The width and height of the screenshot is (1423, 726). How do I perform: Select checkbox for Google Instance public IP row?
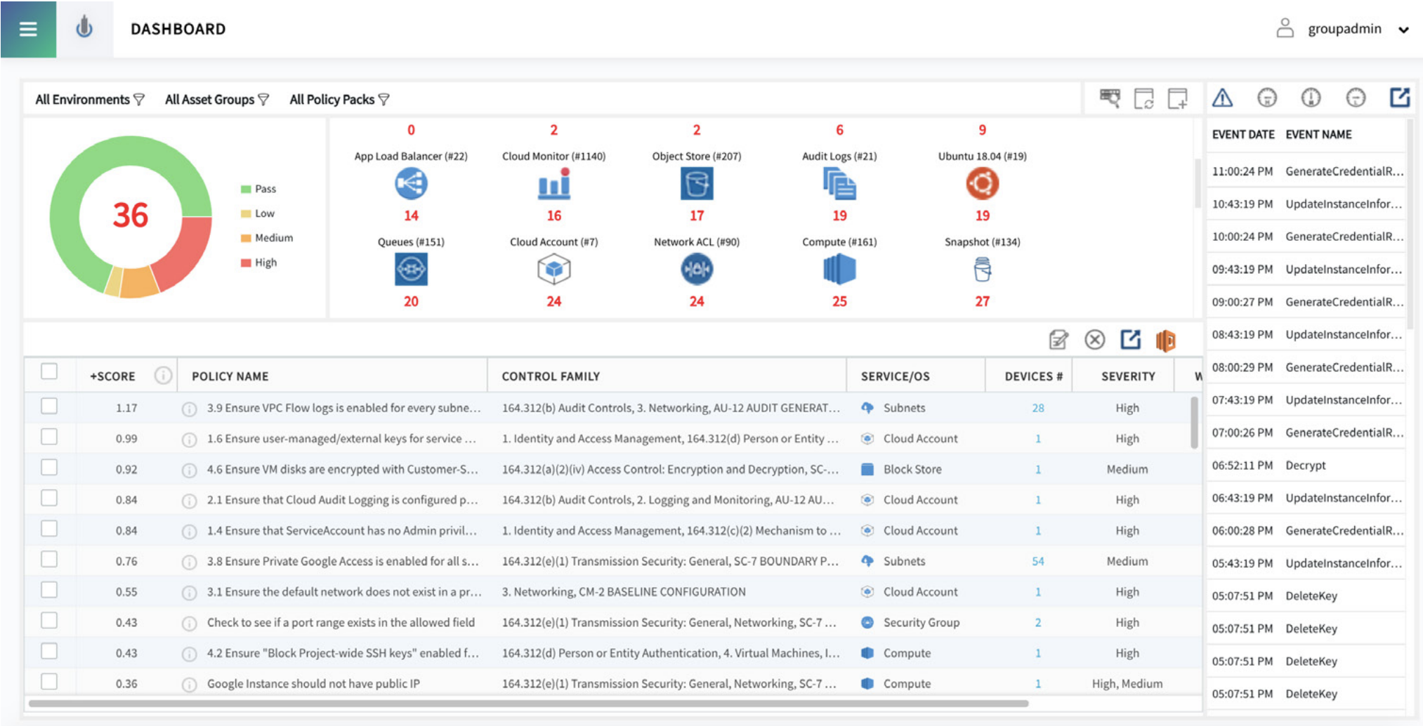point(49,682)
